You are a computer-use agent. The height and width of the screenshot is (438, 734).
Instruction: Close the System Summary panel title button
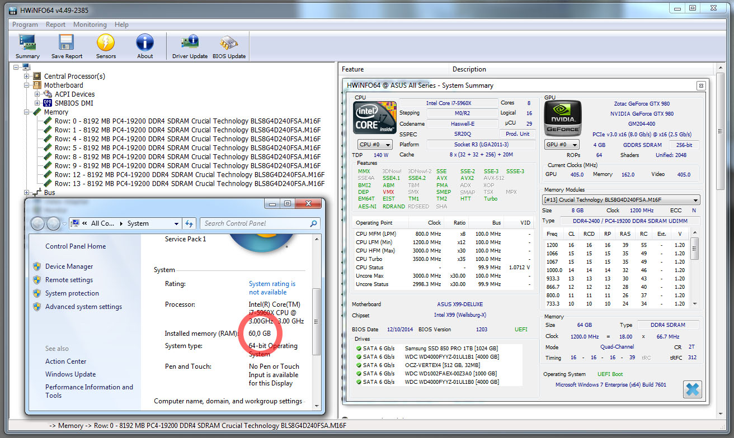coord(700,85)
